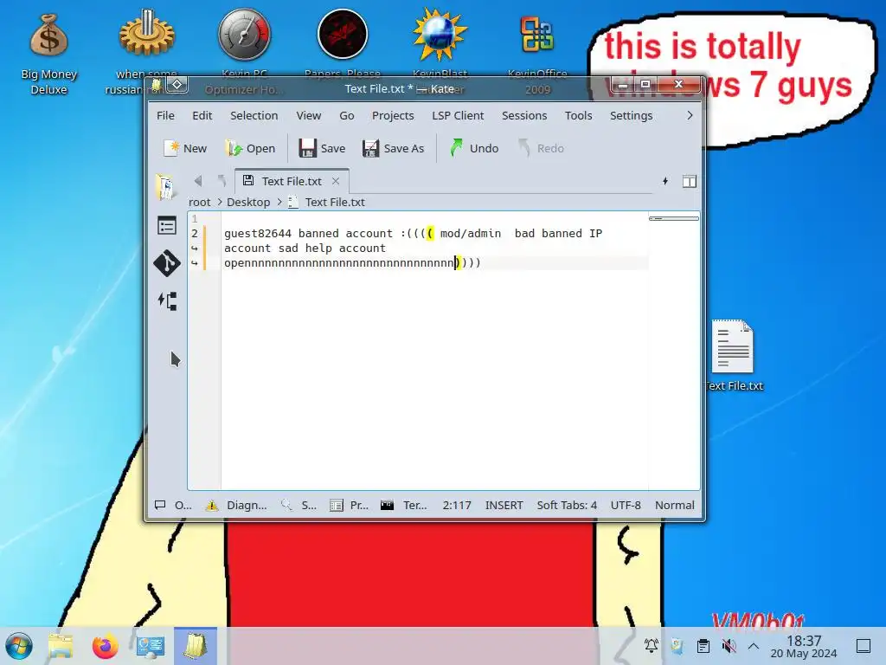Close the Text File.txt tab
Screen dimensions: 886x665
[x=336, y=181]
